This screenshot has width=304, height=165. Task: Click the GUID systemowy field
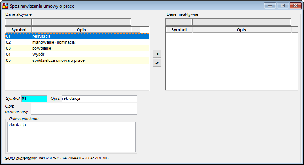[x=80, y=158]
